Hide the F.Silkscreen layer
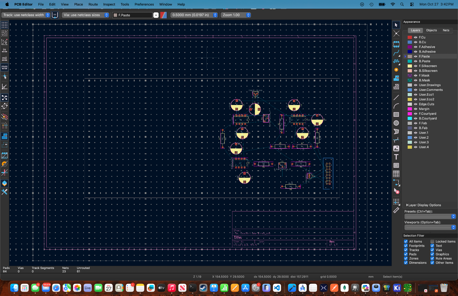 pos(415,66)
